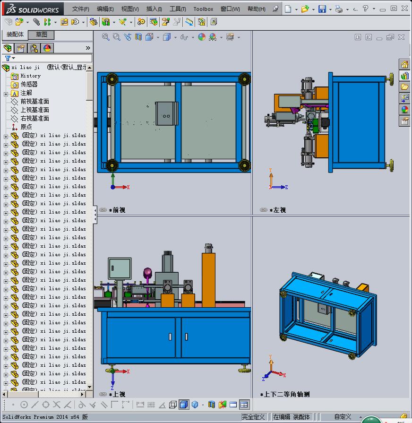412x423 pixels.
Task: Open the FeatureManager design tree tab
Action: 8,48
